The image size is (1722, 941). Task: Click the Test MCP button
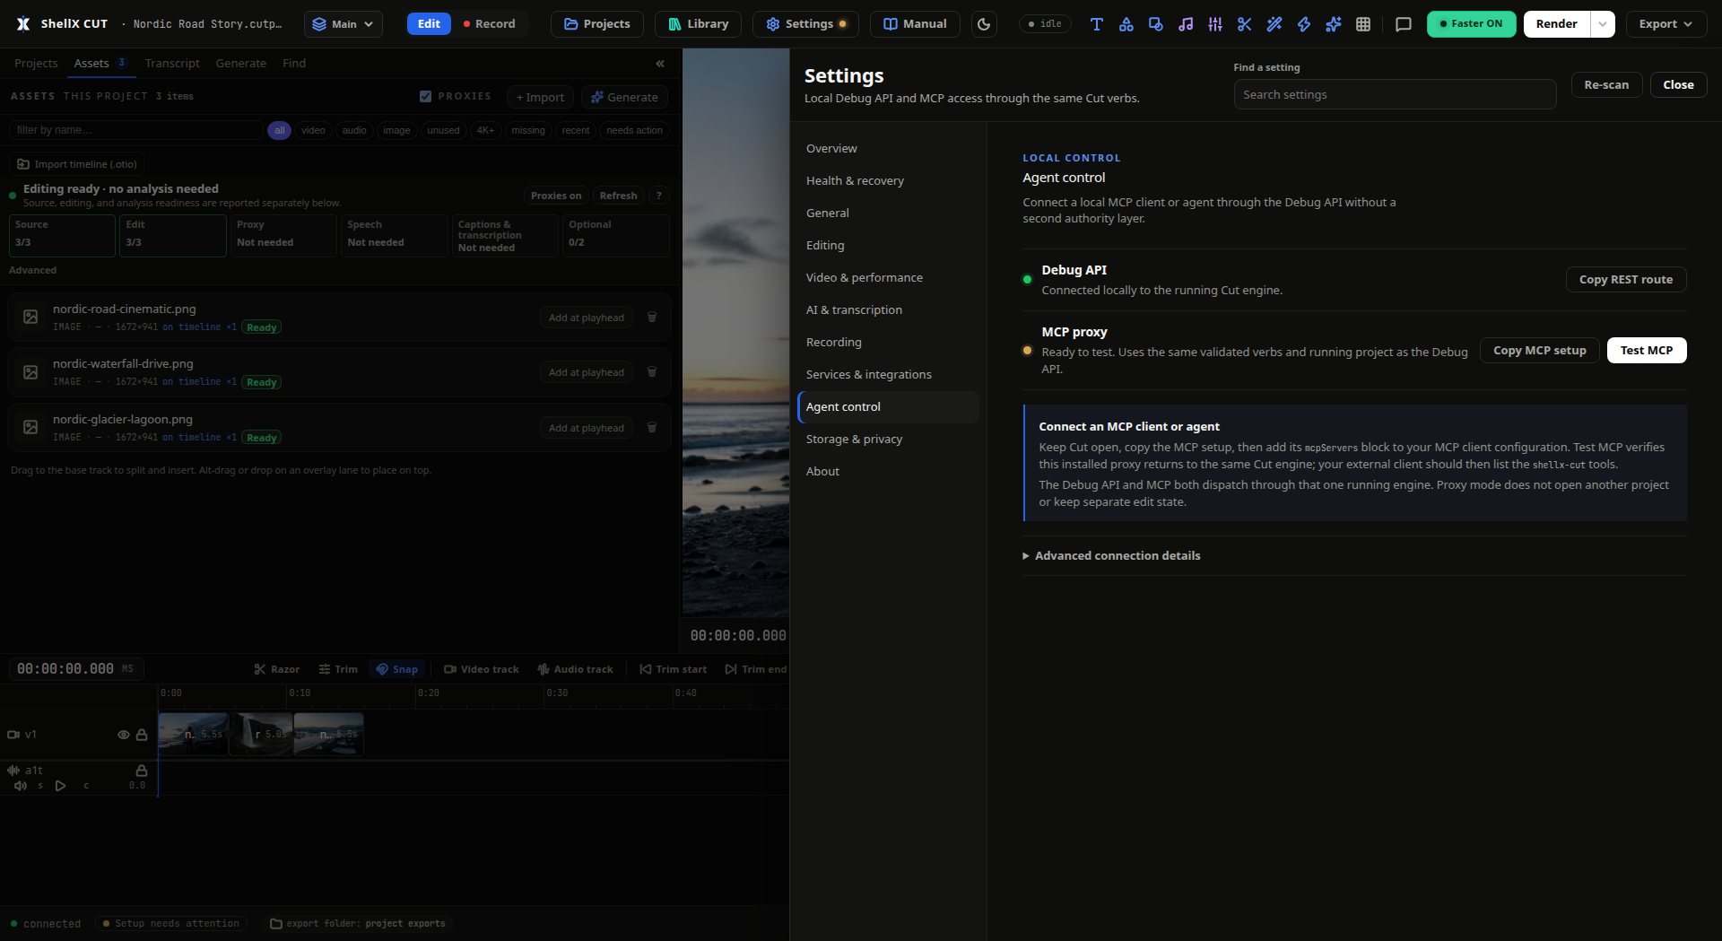pyautogui.click(x=1647, y=351)
